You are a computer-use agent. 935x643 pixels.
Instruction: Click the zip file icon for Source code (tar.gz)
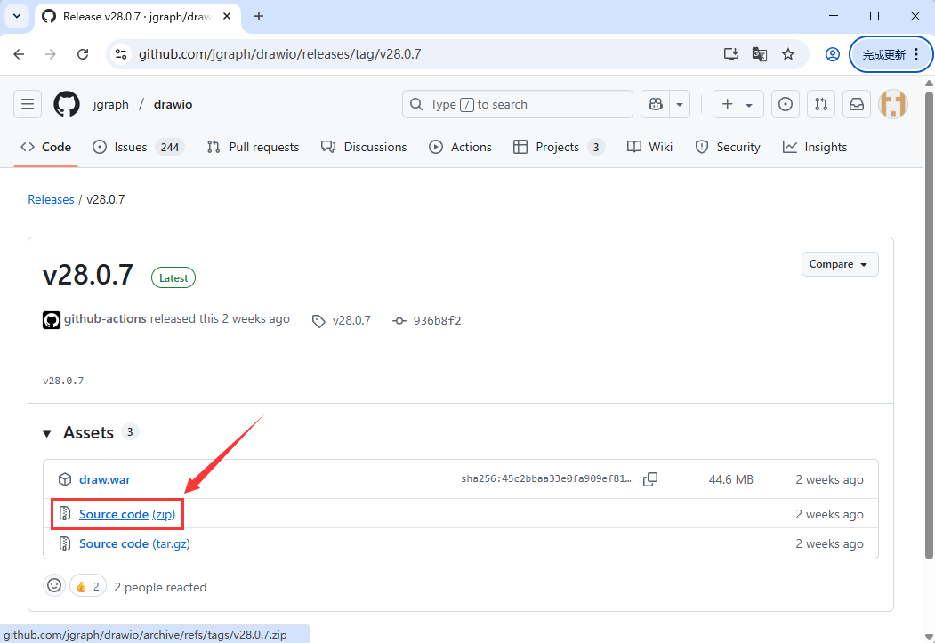65,543
